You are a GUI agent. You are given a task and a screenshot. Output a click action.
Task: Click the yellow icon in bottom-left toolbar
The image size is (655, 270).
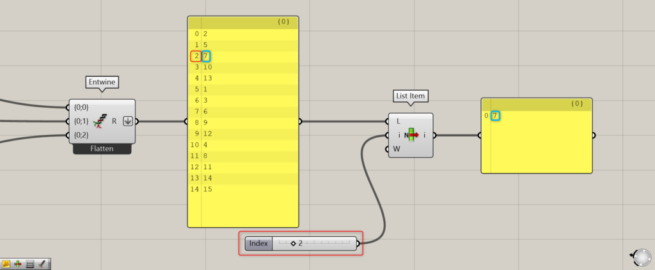(6, 263)
